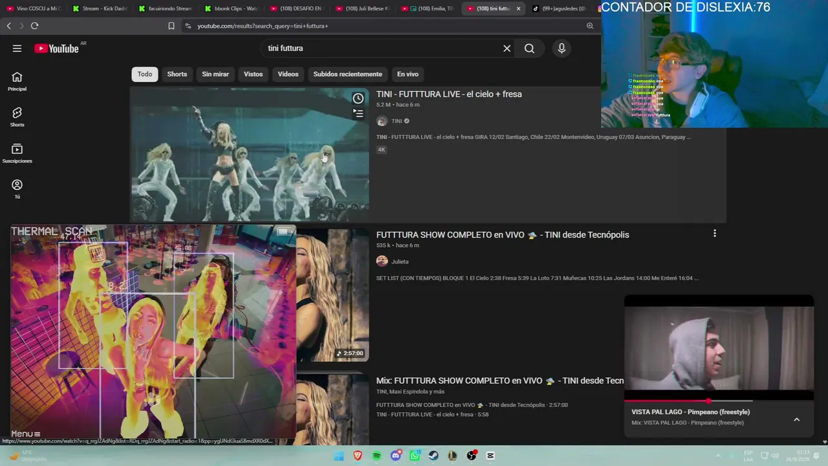Seek on the miniplayer progress bar
The width and height of the screenshot is (828, 466).
(x=719, y=401)
